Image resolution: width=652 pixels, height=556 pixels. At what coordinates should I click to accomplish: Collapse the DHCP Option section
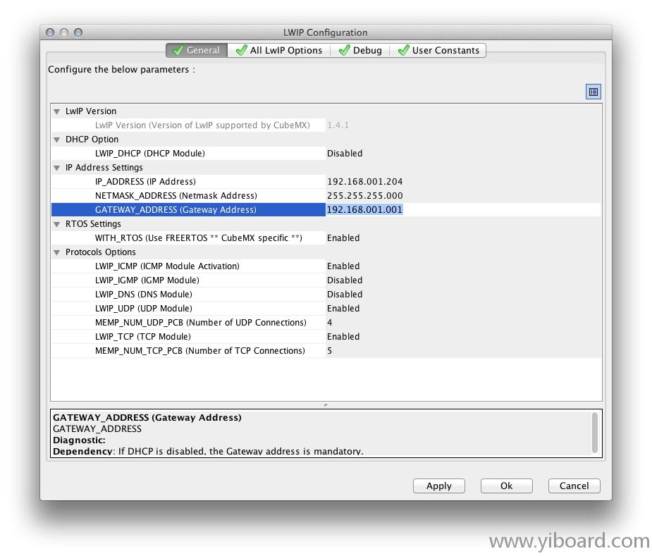[x=56, y=140]
